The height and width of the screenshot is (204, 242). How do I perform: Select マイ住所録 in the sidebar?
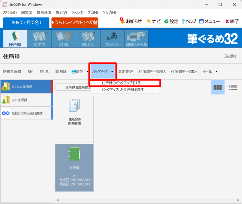click(27, 100)
